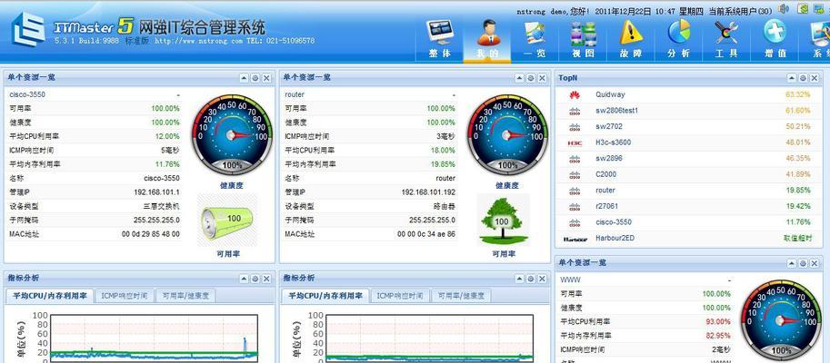Click sw2702 in the TopN list
830x363 pixels.
609,126
